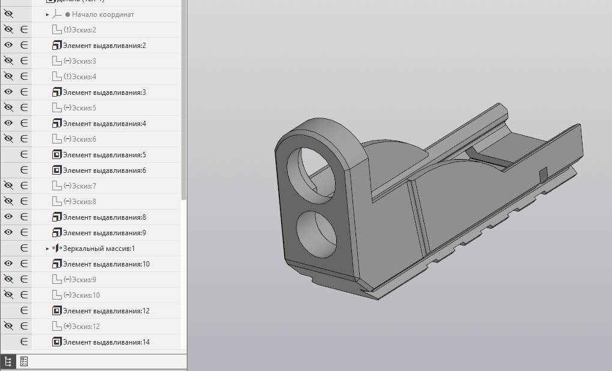Hide Элемент выдавливания:2 with eye icon
Screen dimensions: 612x371
8,45
